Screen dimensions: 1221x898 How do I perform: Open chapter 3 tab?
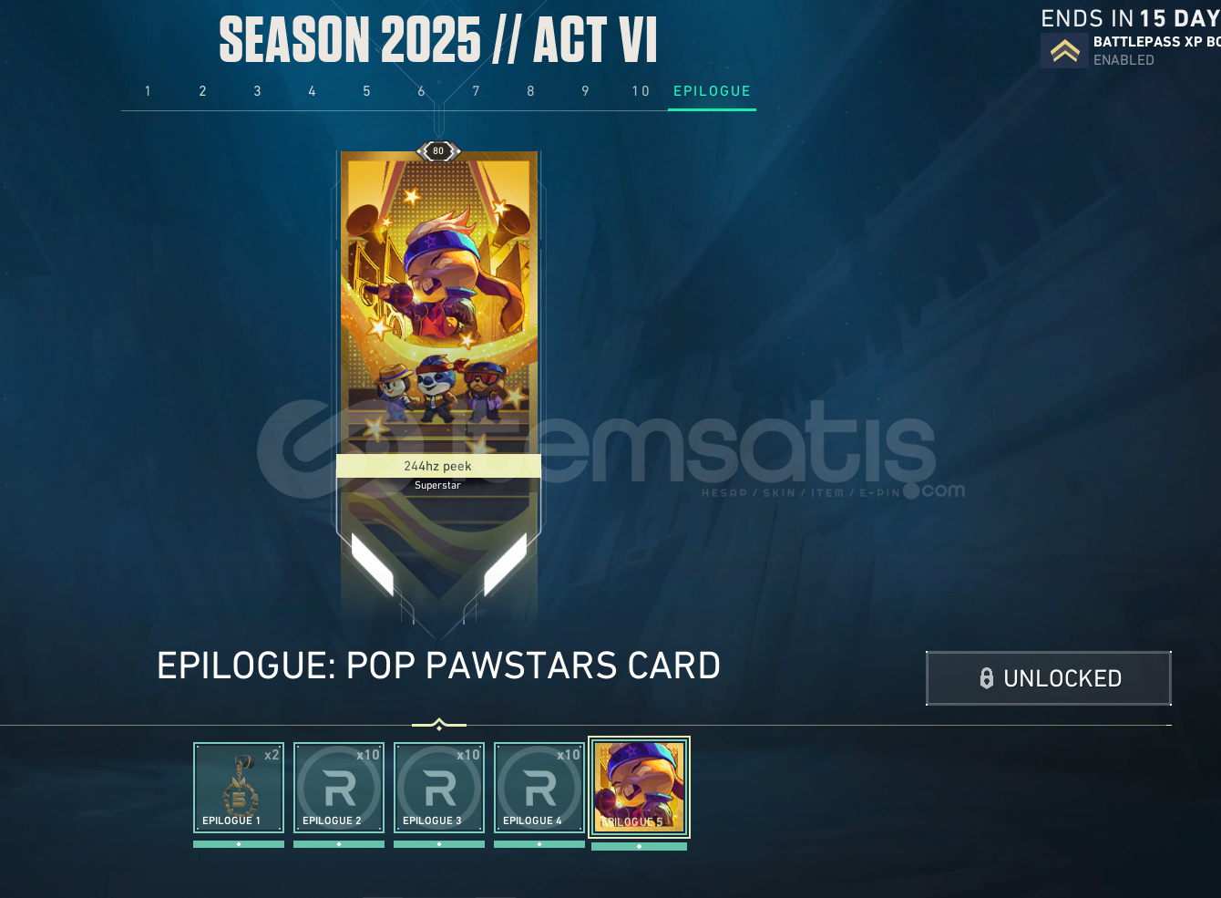pyautogui.click(x=257, y=91)
